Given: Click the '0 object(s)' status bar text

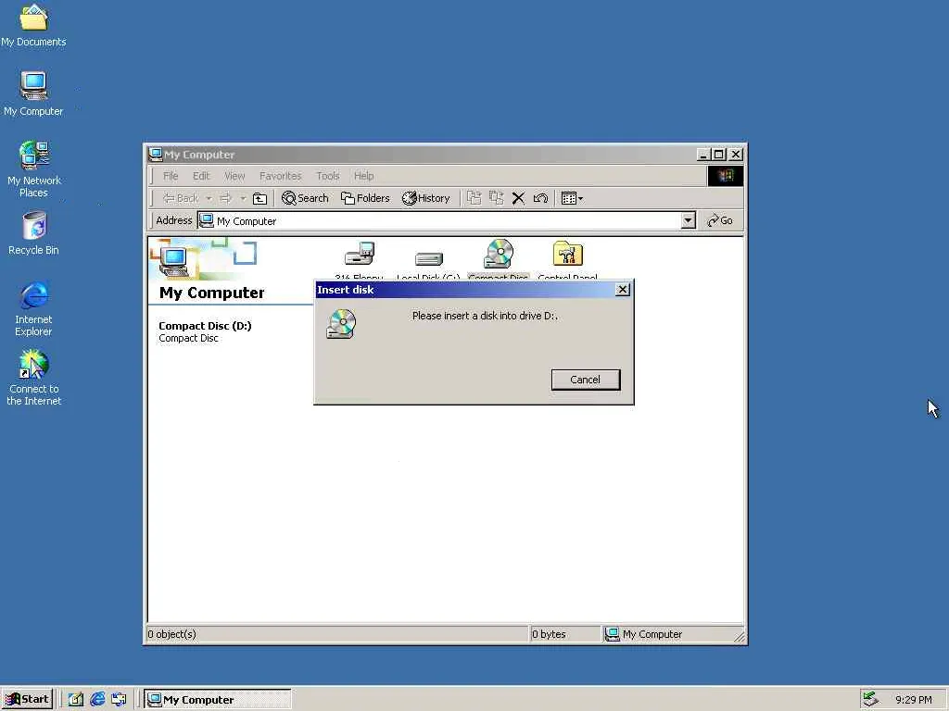Looking at the screenshot, I should (171, 634).
